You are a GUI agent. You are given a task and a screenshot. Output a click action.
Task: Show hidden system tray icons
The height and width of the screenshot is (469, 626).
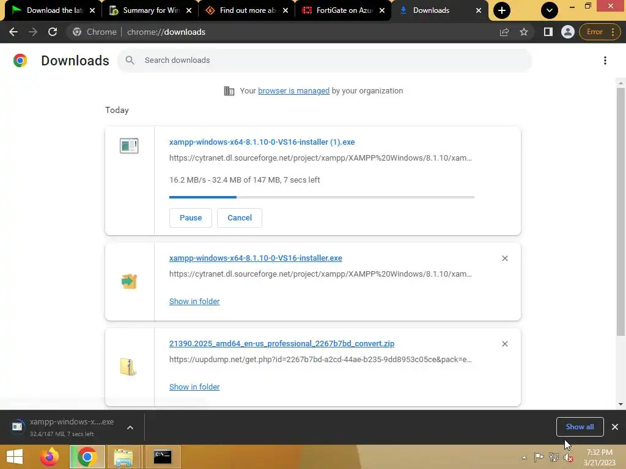524,457
